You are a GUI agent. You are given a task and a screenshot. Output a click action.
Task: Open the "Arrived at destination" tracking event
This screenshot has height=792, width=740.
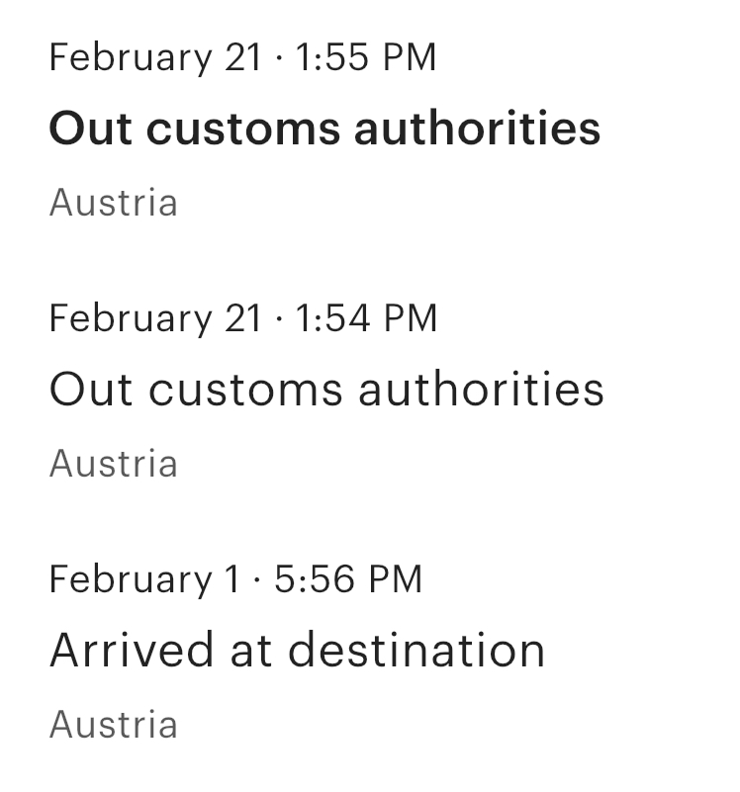[297, 650]
